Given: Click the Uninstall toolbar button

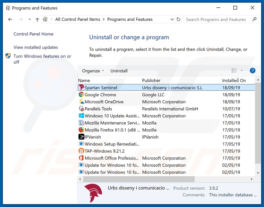Looking at the screenshot, I should coord(119,71).
